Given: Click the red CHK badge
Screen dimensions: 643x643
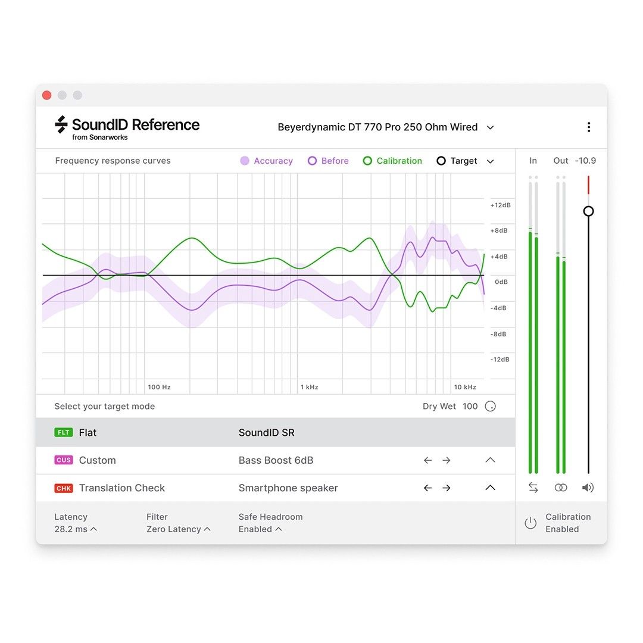Looking at the screenshot, I should (63, 488).
